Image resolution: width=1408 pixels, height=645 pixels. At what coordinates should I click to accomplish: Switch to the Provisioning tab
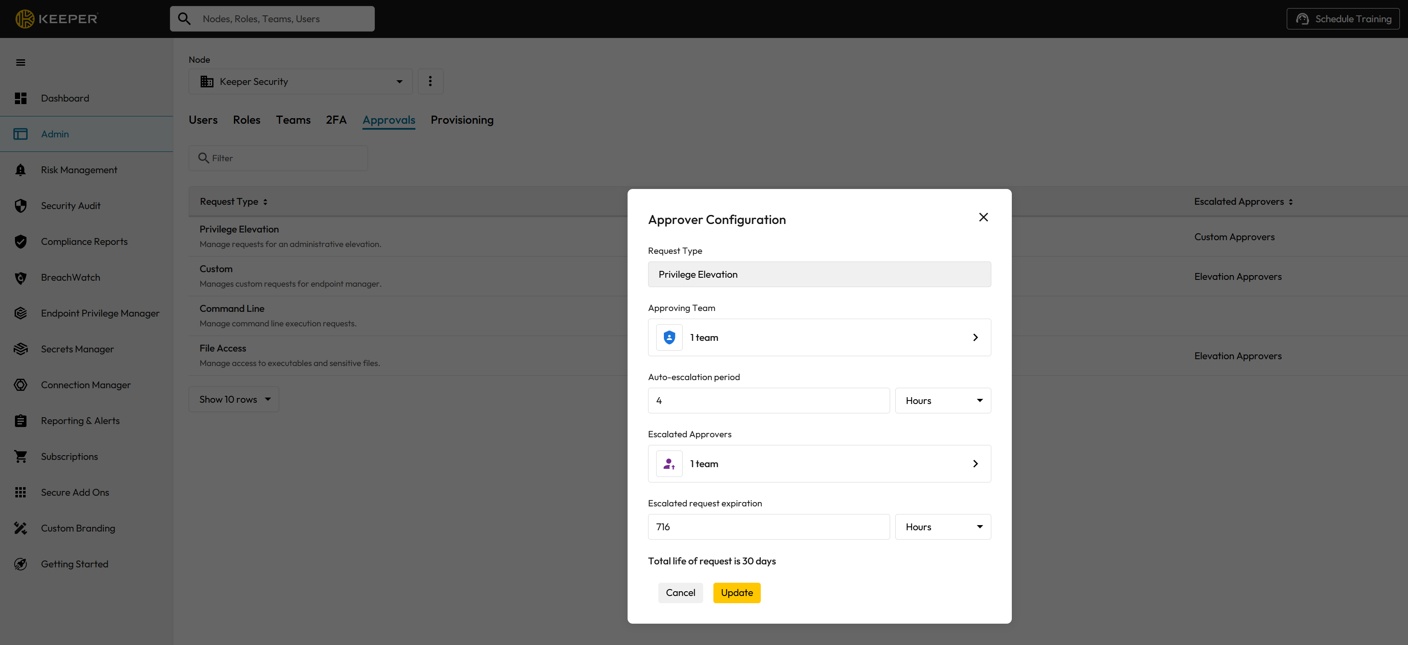click(462, 120)
